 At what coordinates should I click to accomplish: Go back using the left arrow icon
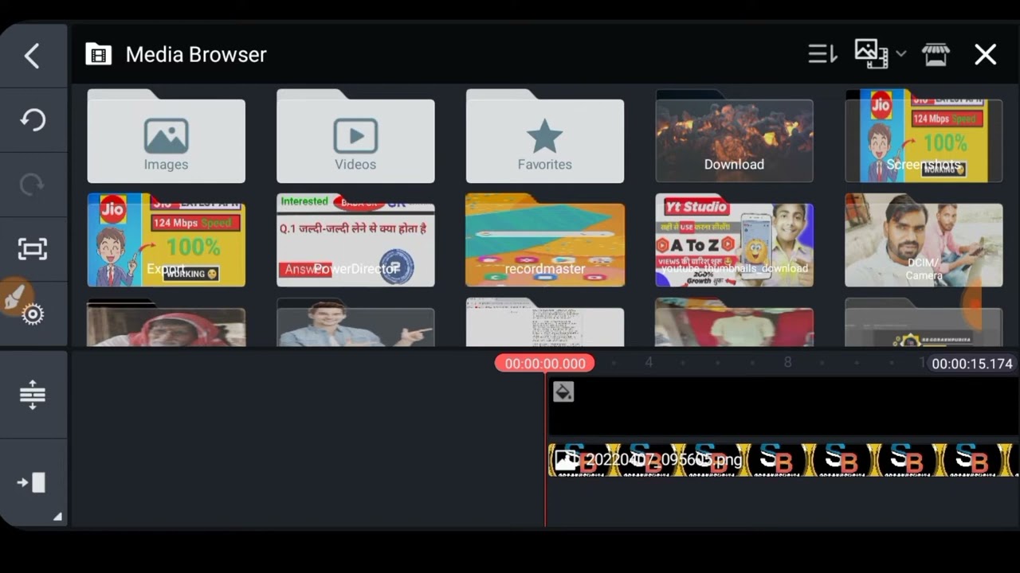[x=32, y=56]
